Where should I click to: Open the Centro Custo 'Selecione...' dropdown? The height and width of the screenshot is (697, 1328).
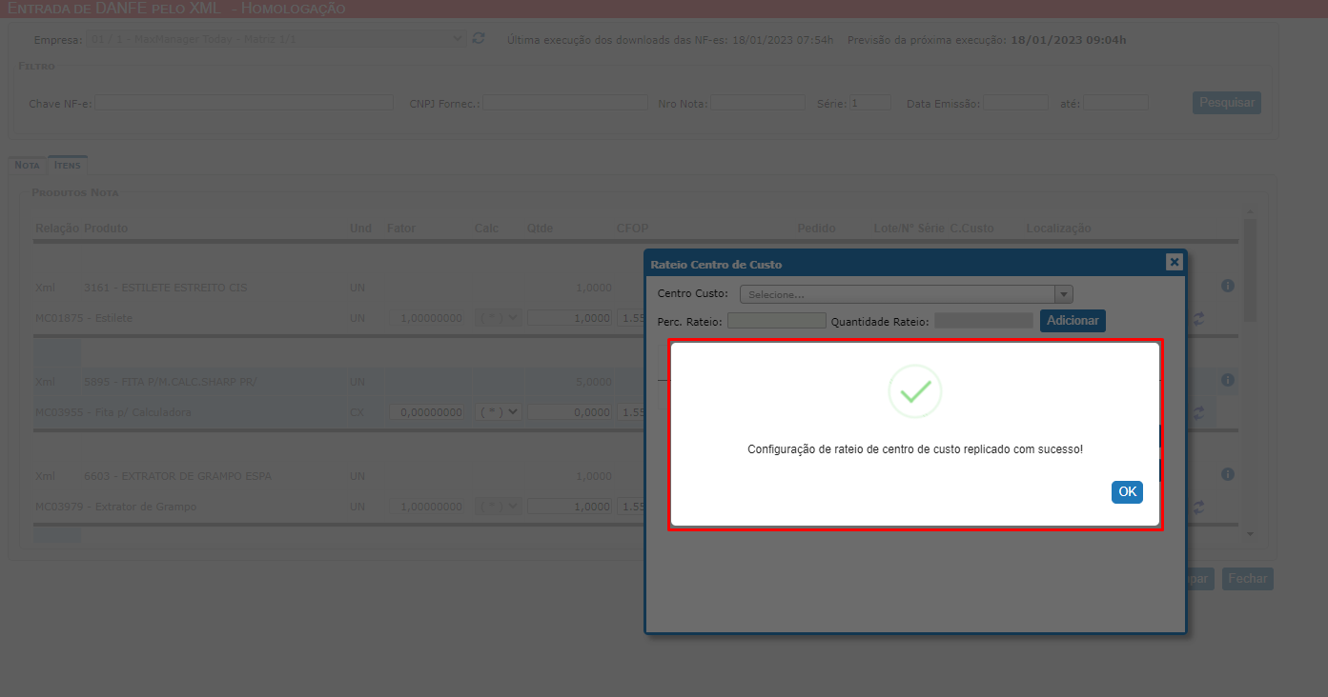click(907, 294)
